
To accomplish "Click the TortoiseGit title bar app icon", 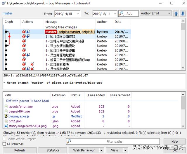I will click(4, 3).
